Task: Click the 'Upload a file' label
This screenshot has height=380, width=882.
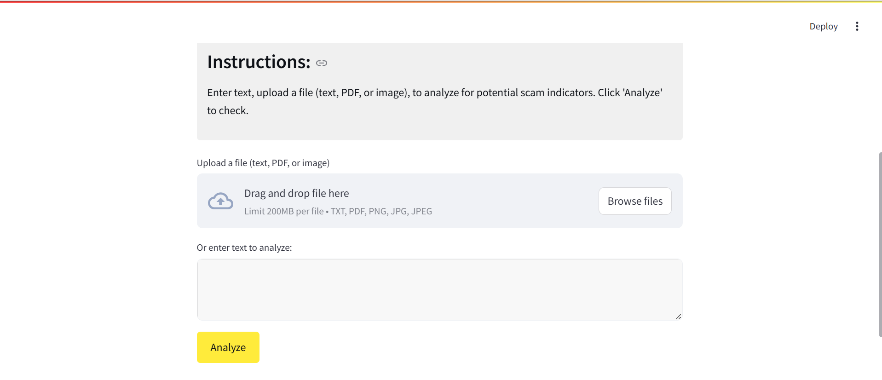Action: click(263, 163)
